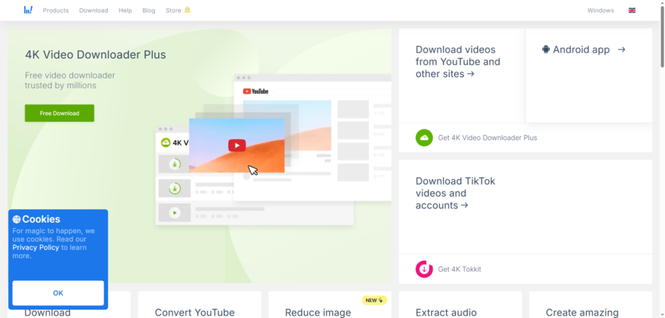The width and height of the screenshot is (665, 318).
Task: Open the Android app link
Action: point(581,49)
